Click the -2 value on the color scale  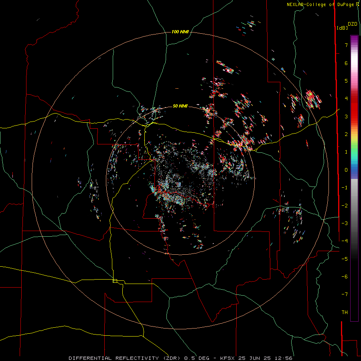345,206
